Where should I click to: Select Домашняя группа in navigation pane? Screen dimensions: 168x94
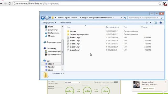(52, 42)
